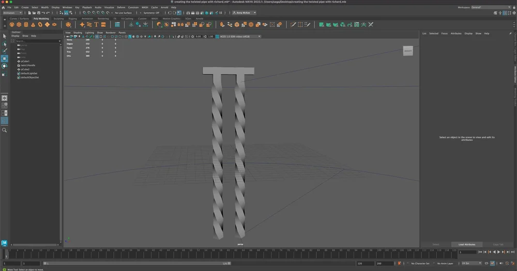The height and width of the screenshot is (271, 517).
Task: Open the Sweep Mesh shelf icon
Action: pos(89,25)
